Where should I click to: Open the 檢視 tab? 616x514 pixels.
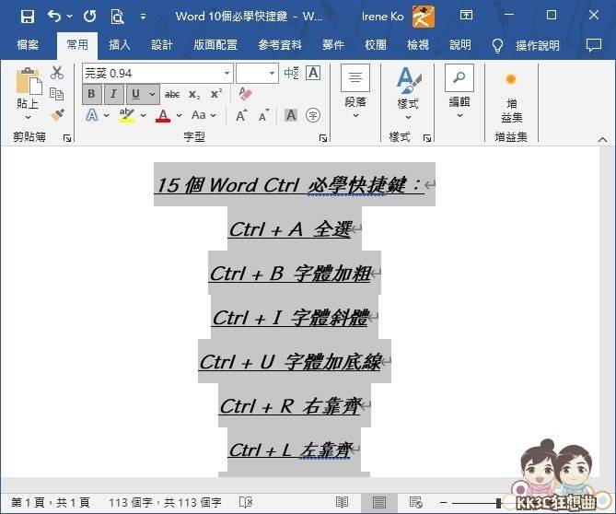point(418,45)
